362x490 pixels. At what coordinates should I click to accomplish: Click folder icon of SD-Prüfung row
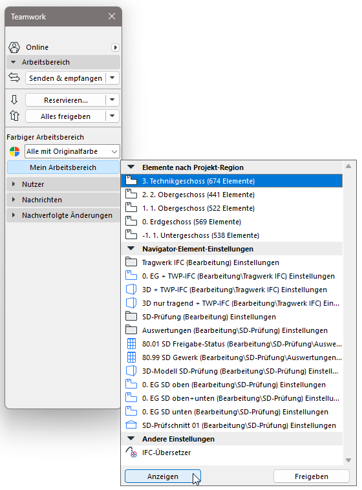(131, 316)
